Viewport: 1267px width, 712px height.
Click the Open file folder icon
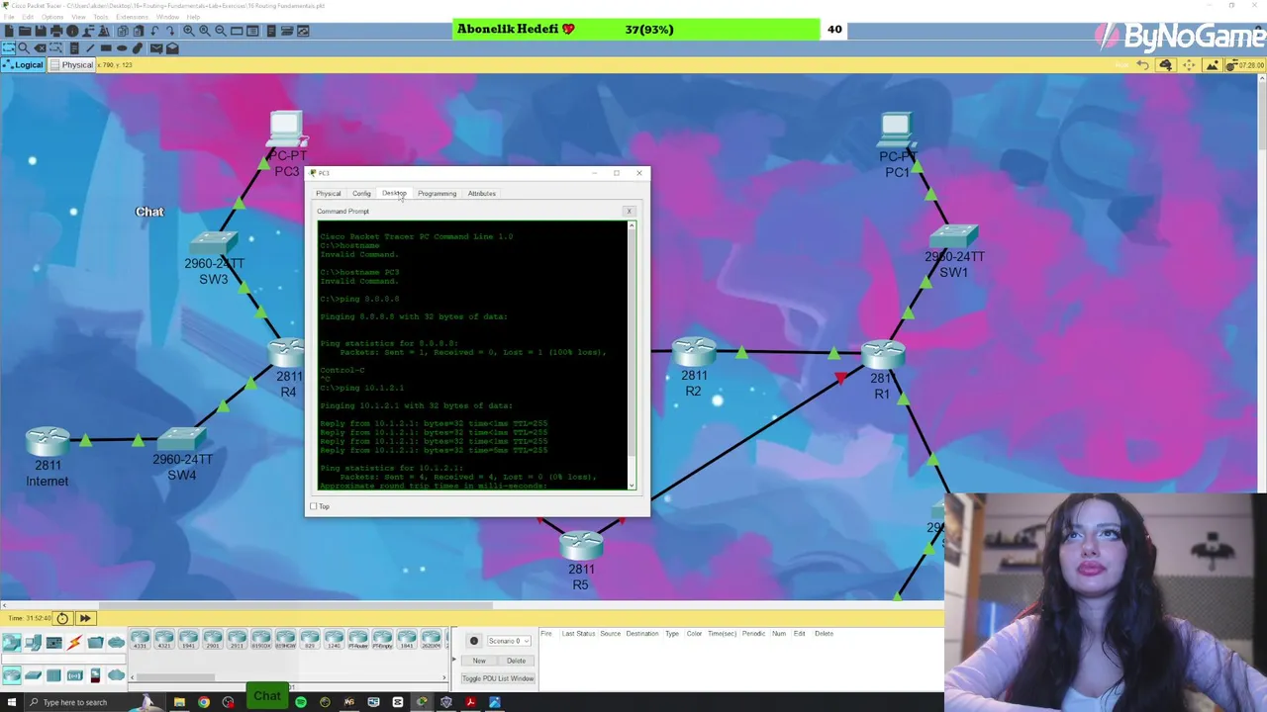(25, 31)
